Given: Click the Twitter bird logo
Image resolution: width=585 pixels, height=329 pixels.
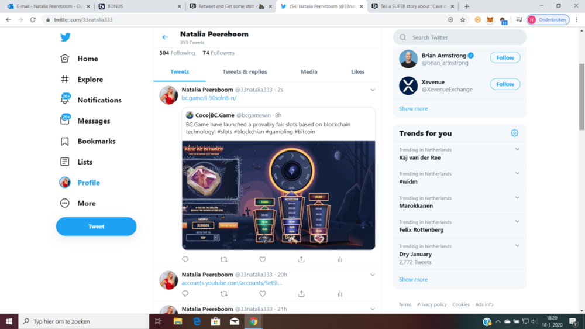Looking at the screenshot, I should tap(66, 37).
